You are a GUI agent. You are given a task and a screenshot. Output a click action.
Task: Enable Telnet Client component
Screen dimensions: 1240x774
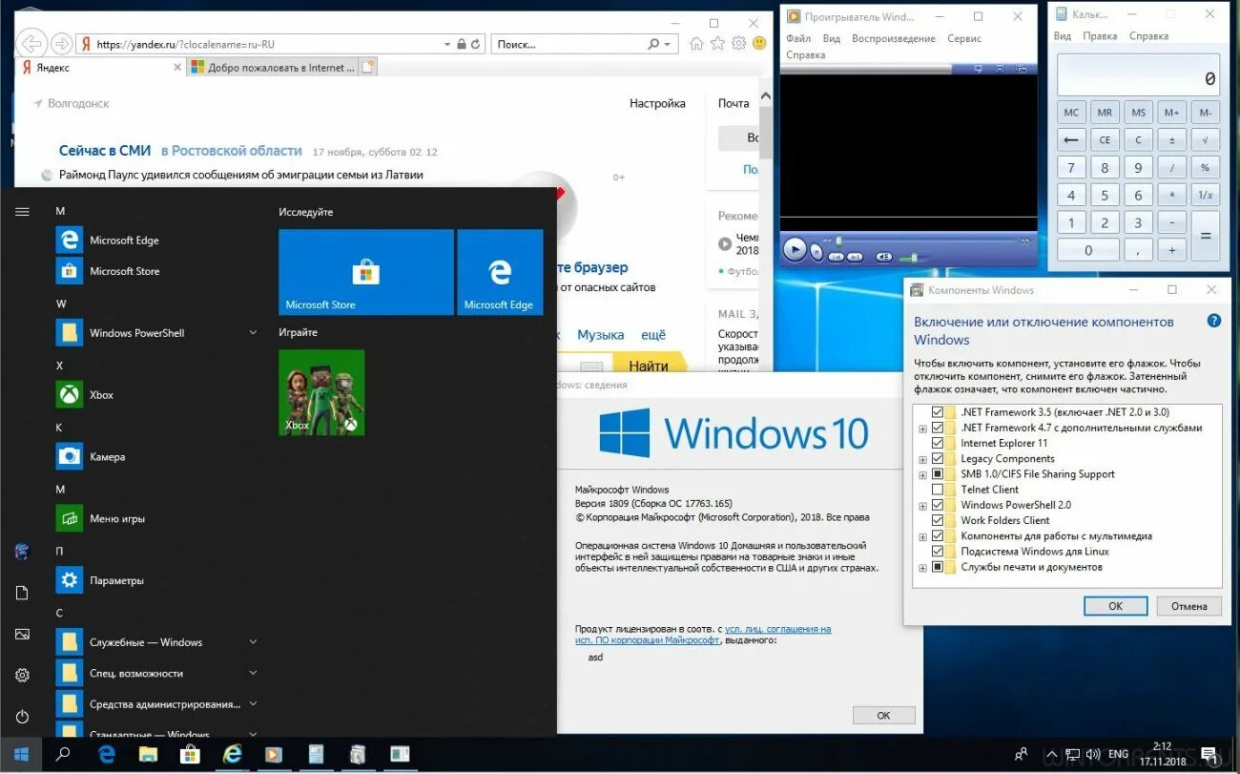(938, 490)
